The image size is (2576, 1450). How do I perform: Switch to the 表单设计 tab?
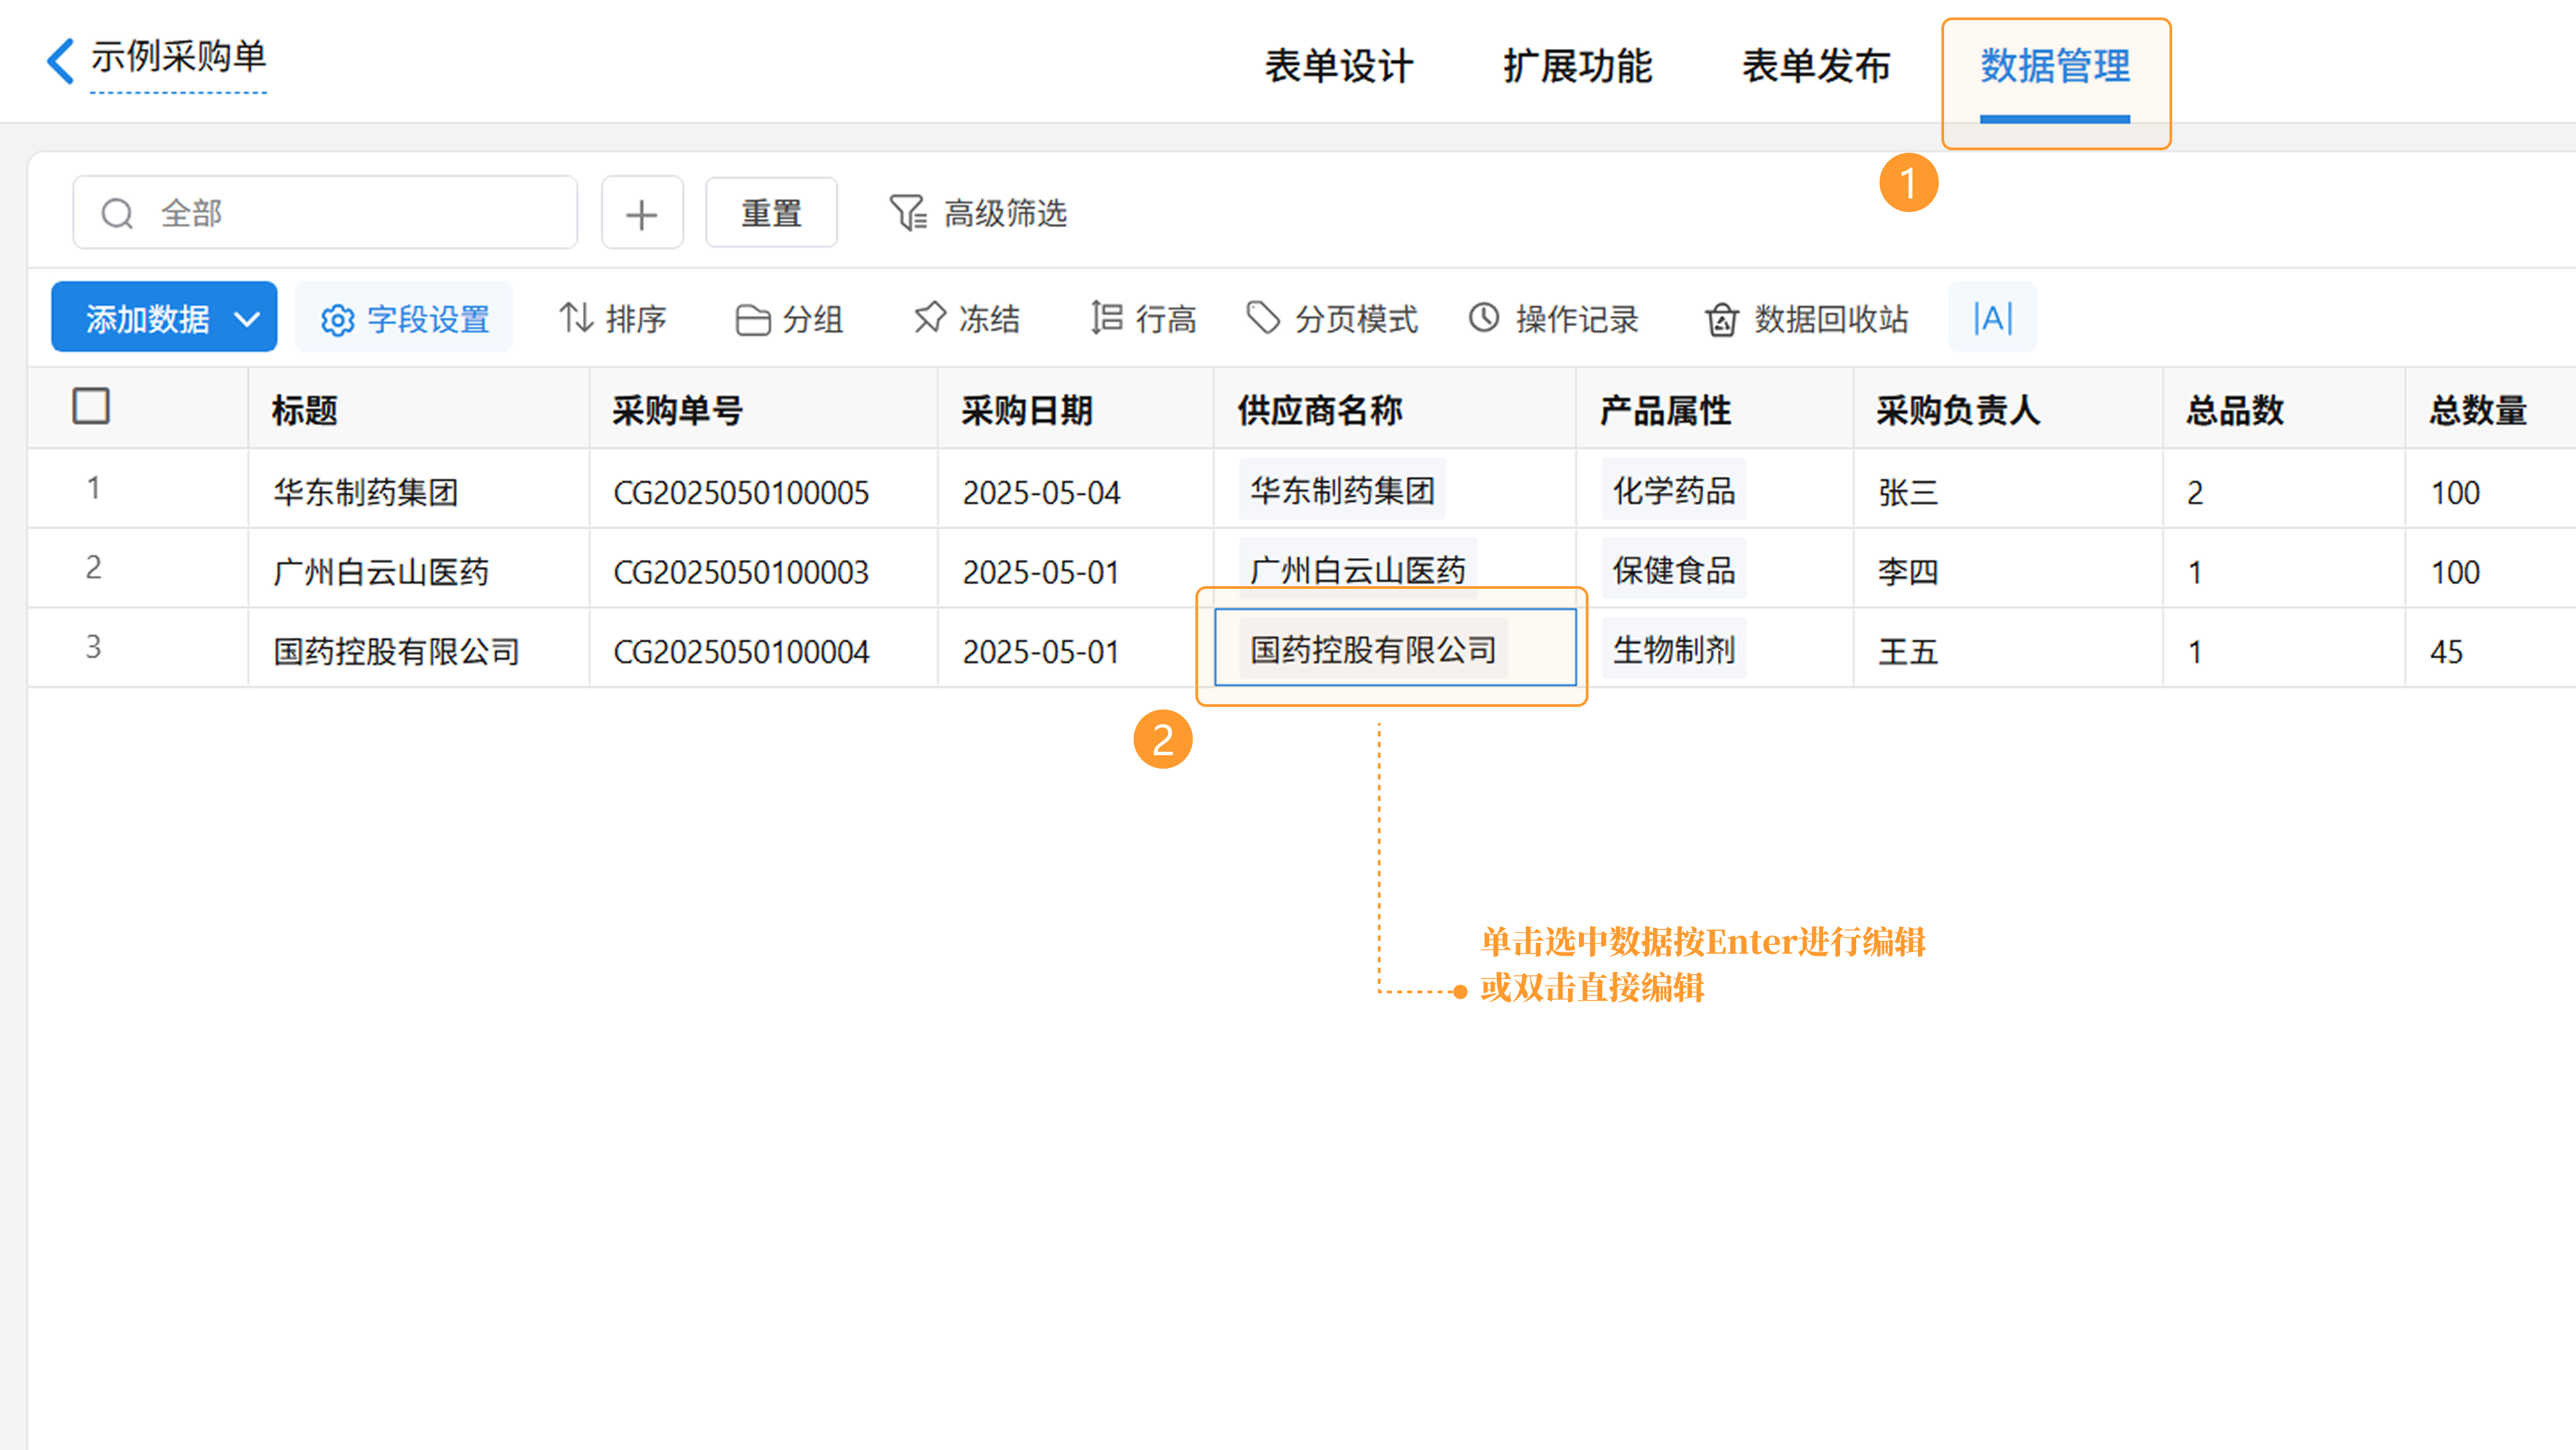tap(1339, 66)
